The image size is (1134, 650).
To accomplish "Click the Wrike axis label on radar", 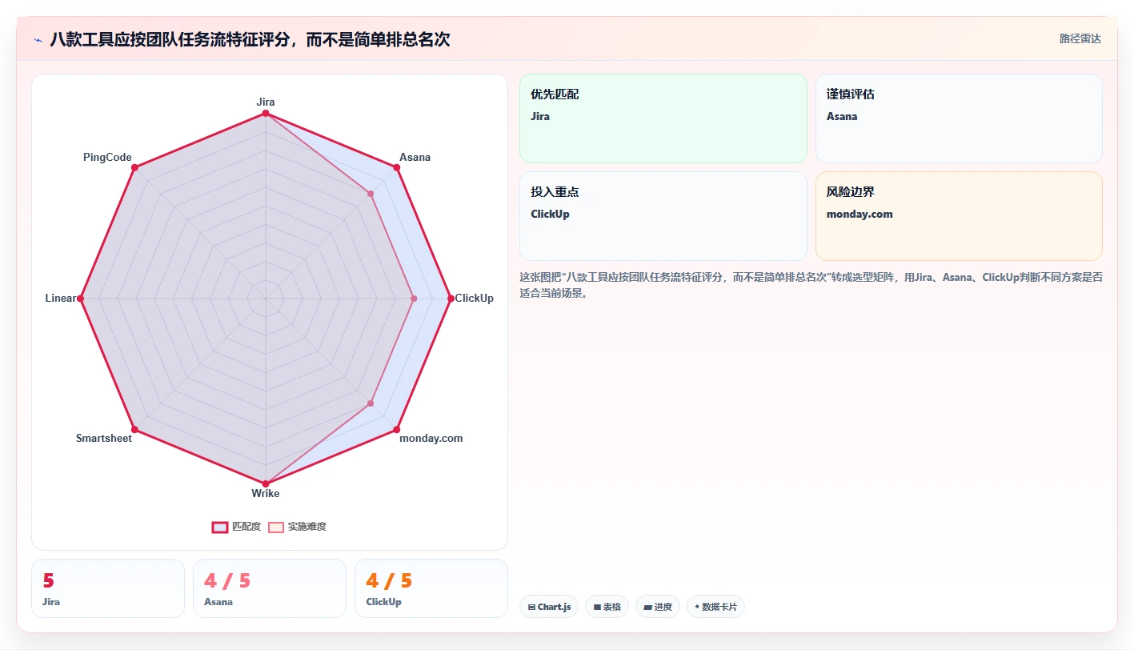I will click(266, 493).
